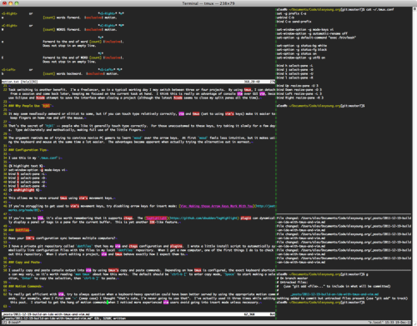Click the "### Configuration Tips" heading line
The width and height of the screenshot is (417, 326).
28,150
